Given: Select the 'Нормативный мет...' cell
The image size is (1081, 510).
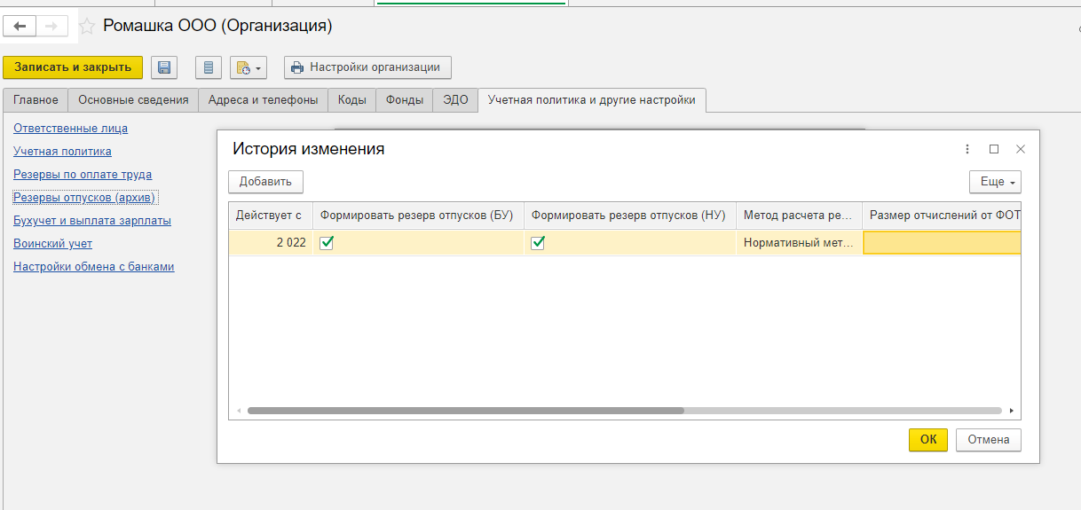Looking at the screenshot, I should coord(799,243).
